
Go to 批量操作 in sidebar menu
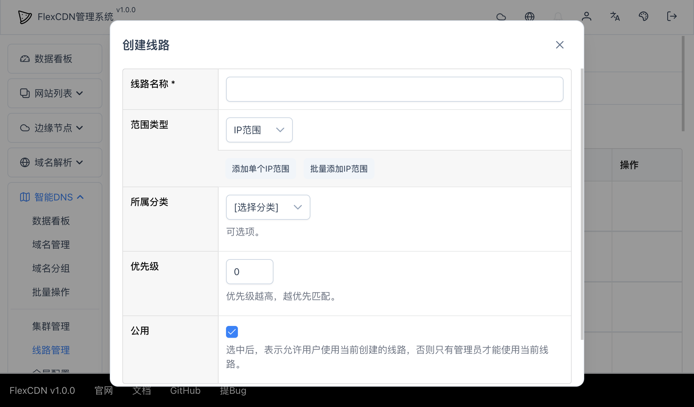pyautogui.click(x=50, y=292)
